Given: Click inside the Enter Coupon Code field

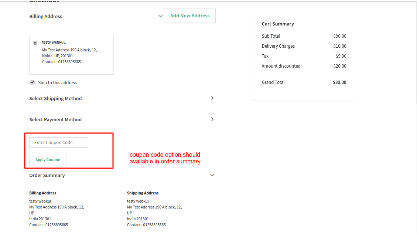Looking at the screenshot, I should (58, 142).
